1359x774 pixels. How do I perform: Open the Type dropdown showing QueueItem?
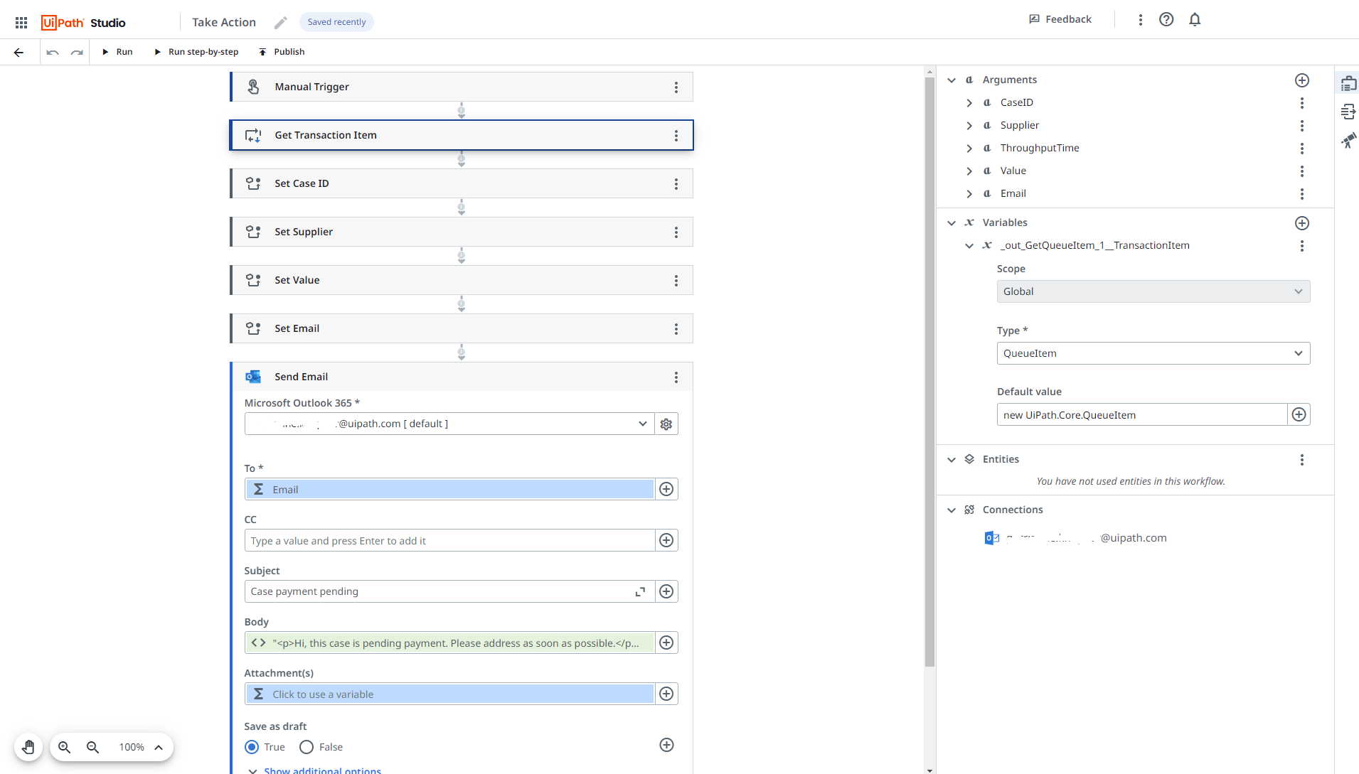1153,353
